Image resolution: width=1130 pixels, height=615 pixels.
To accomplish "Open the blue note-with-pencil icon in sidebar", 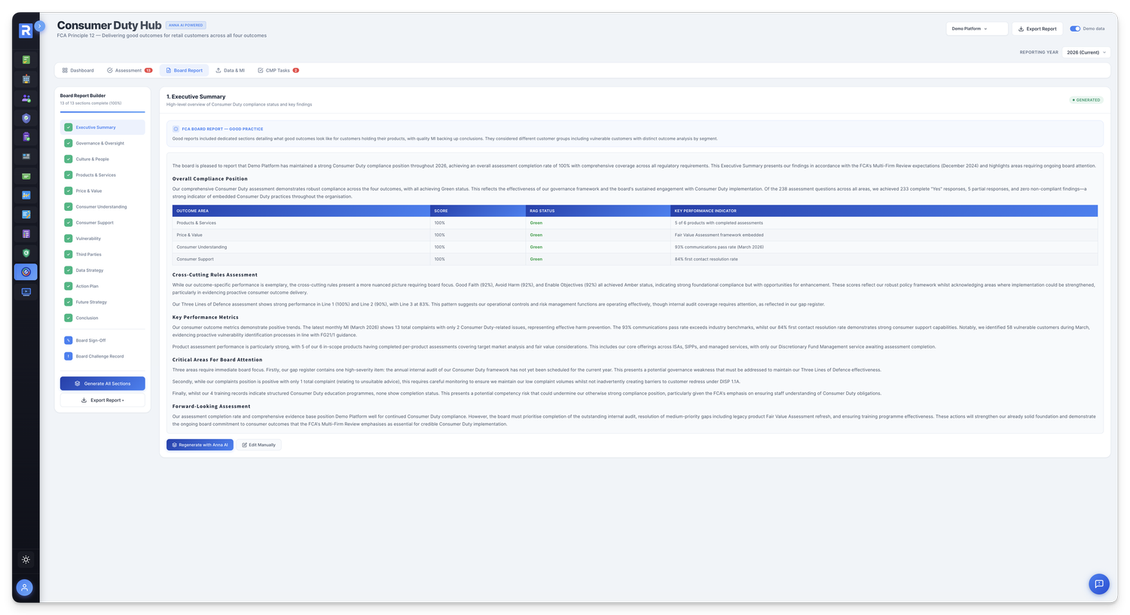I will coord(26,215).
